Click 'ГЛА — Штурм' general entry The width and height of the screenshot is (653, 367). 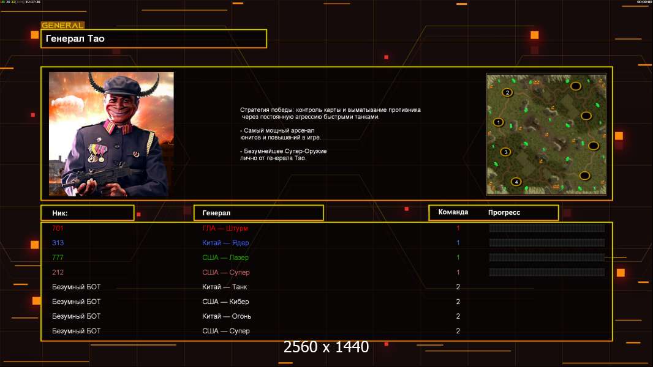[x=225, y=228]
